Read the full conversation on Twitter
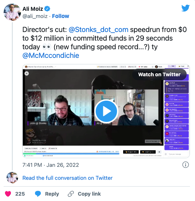The width and height of the screenshot is (195, 201). pyautogui.click(x=68, y=178)
